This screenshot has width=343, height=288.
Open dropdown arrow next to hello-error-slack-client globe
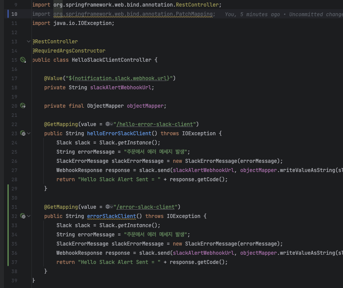pyautogui.click(x=112, y=124)
